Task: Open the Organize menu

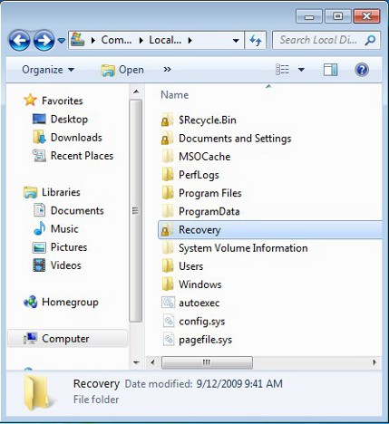Action: [x=48, y=70]
